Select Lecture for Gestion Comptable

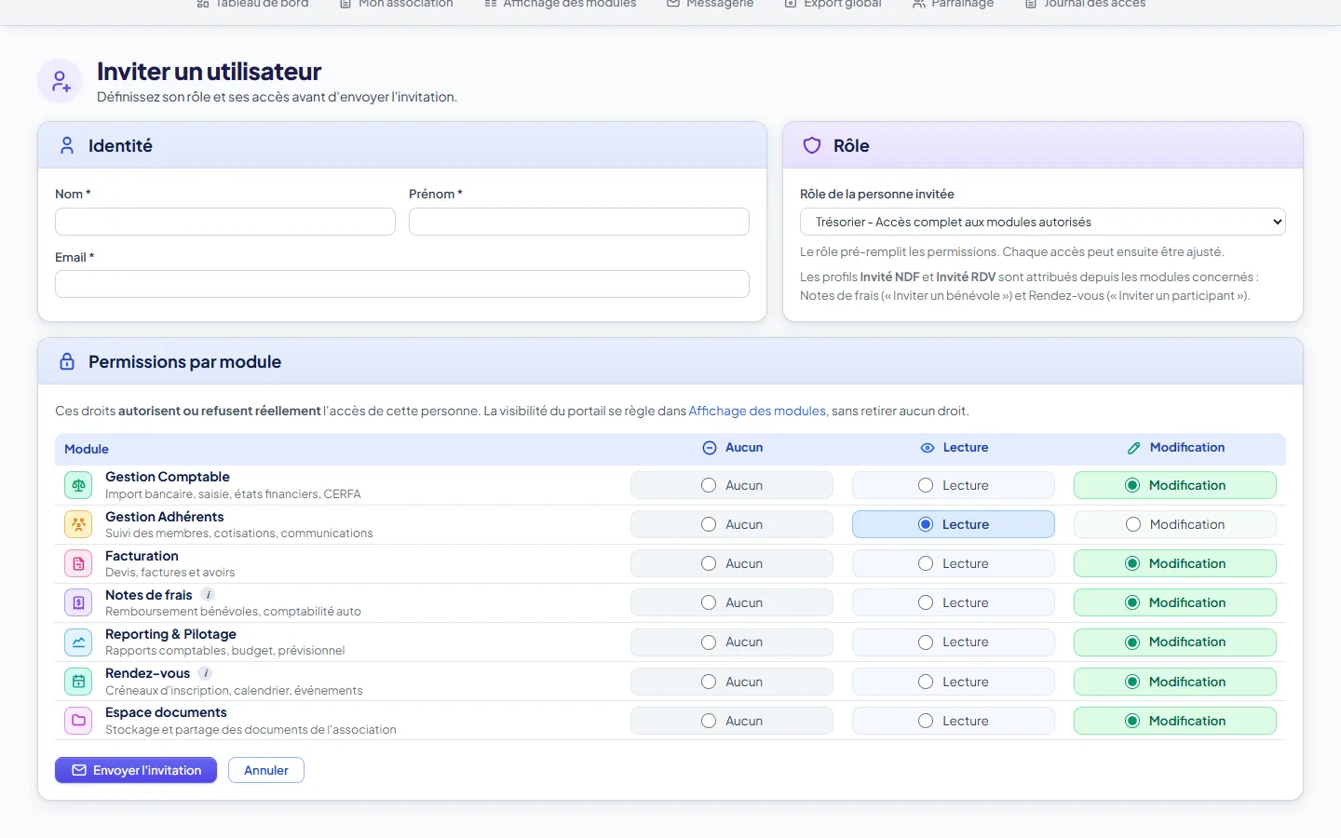[x=954, y=485]
